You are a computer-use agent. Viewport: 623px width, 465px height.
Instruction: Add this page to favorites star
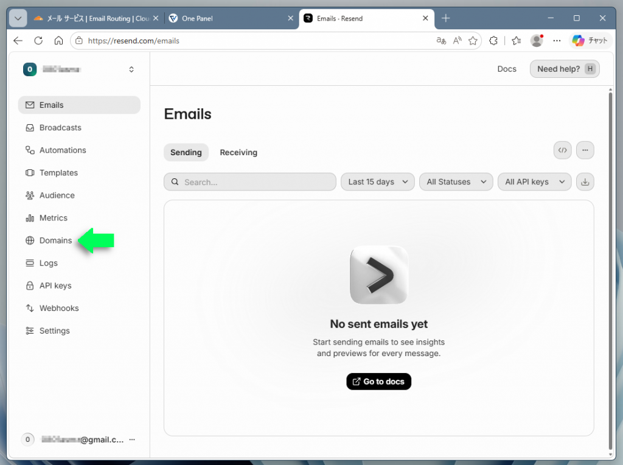[x=472, y=41]
